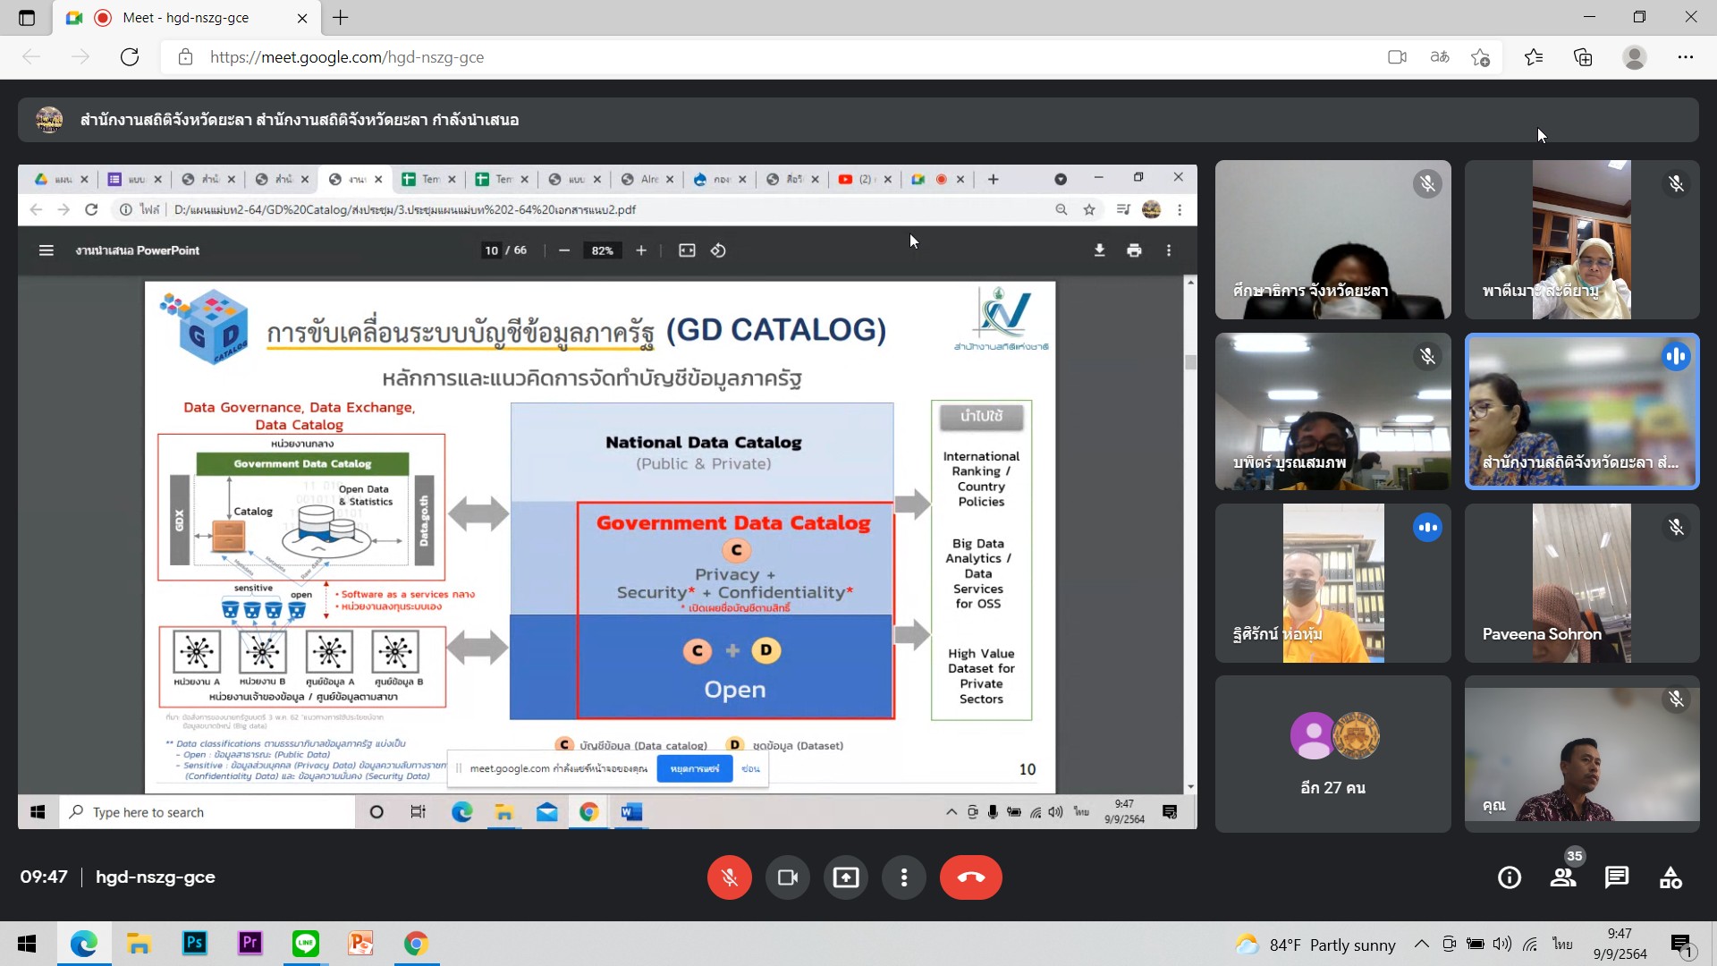1717x966 pixels.
Task: Open the chat panel
Action: coord(1617,877)
